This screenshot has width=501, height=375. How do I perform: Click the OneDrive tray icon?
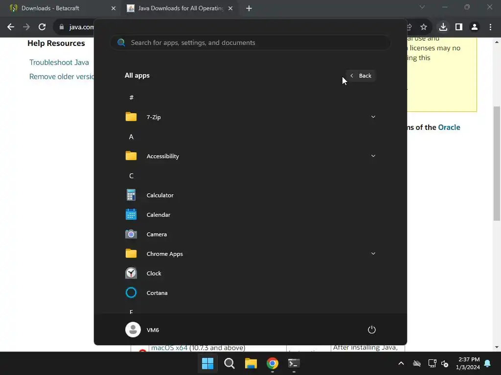tap(417, 363)
